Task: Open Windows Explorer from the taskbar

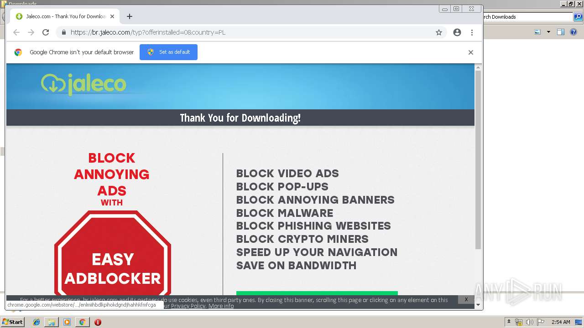Action: [52, 322]
